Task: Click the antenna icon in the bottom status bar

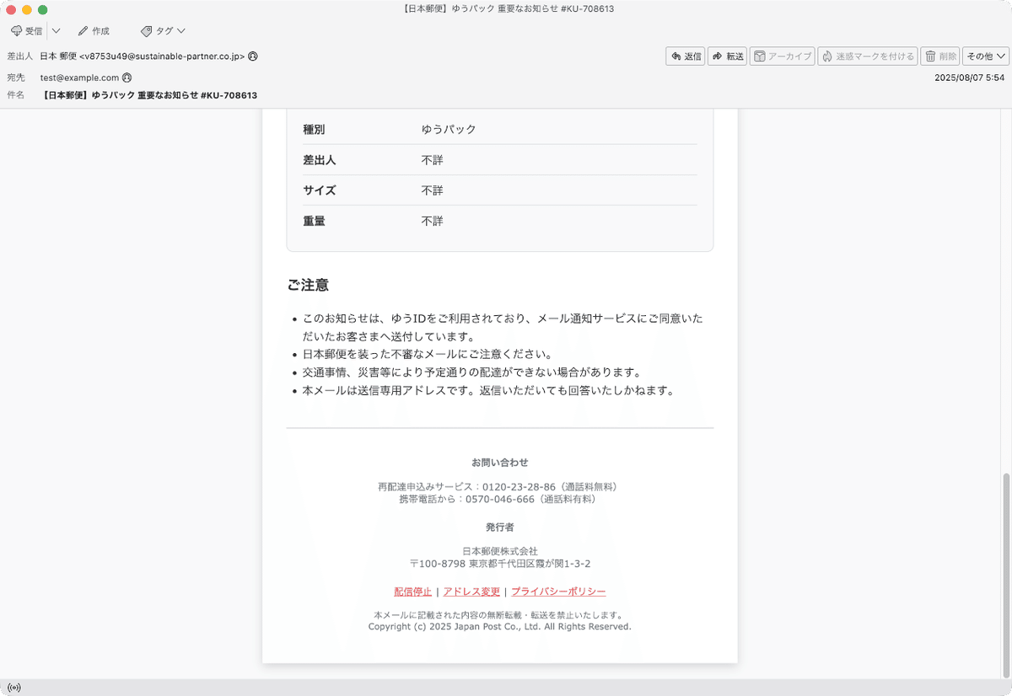Action: [13, 688]
